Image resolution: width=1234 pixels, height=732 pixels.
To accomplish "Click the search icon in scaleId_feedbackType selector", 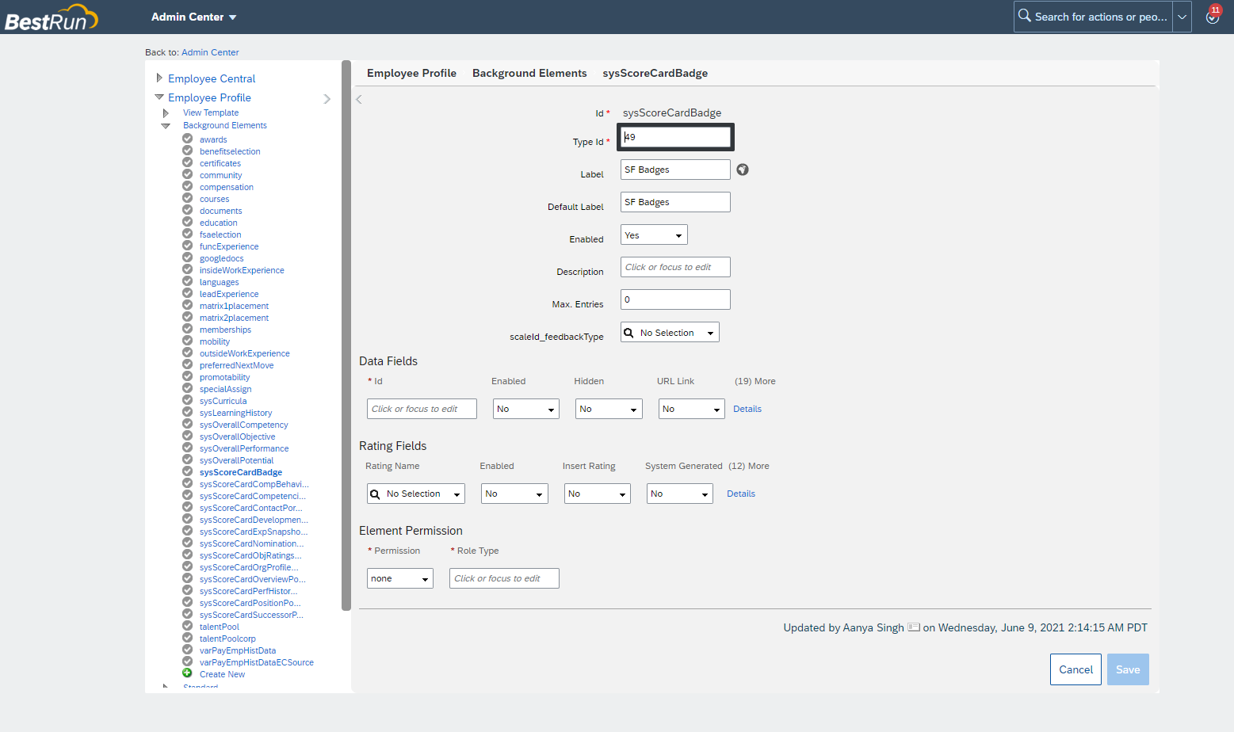I will click(628, 333).
